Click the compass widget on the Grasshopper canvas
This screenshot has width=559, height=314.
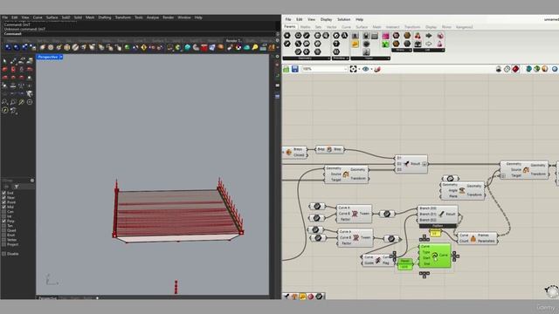click(552, 291)
